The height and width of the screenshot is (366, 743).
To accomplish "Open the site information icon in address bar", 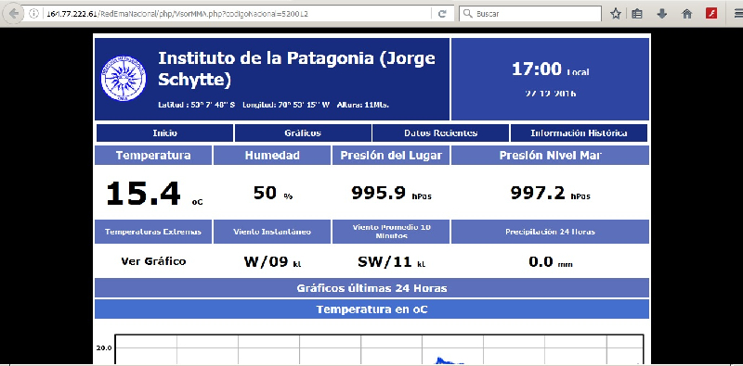I will point(33,14).
